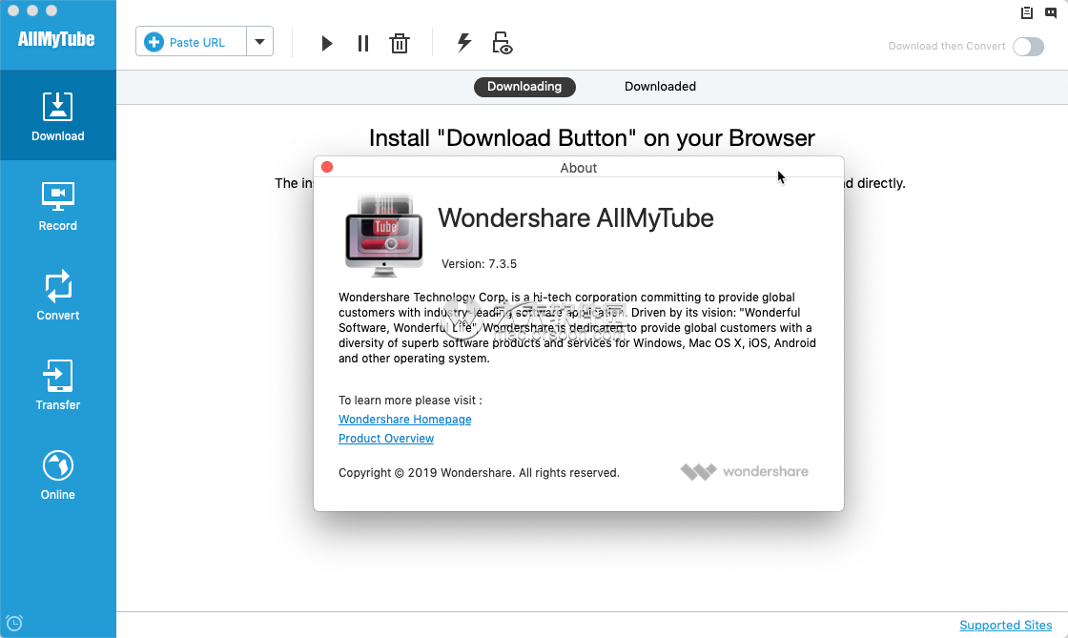Viewport: 1068px width, 638px height.
Task: Open the Download section in sidebar
Action: pos(58,115)
